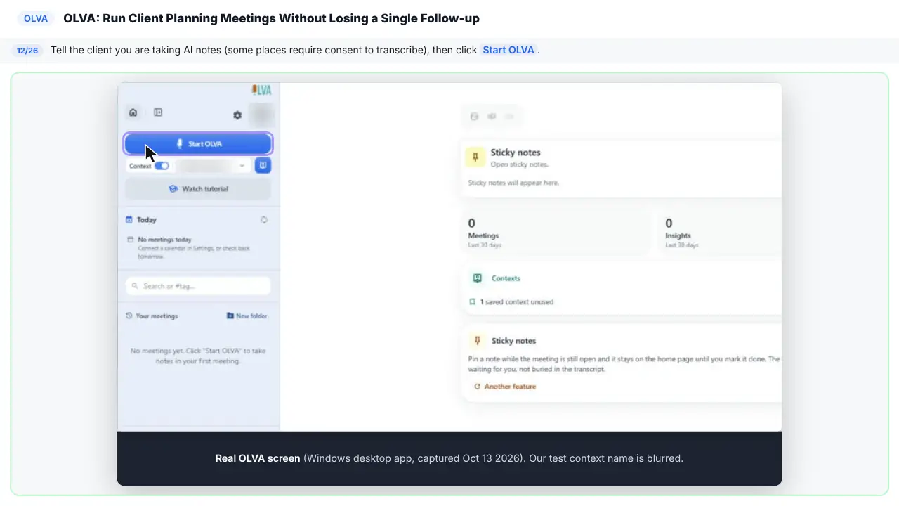Viewport: 899px width, 506px height.
Task: Open the blurred profile avatar
Action: [x=262, y=115]
